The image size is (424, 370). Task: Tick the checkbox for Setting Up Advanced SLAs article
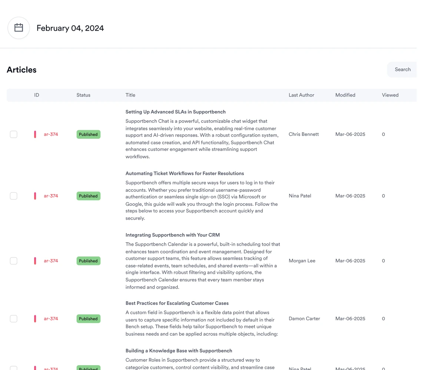14,134
